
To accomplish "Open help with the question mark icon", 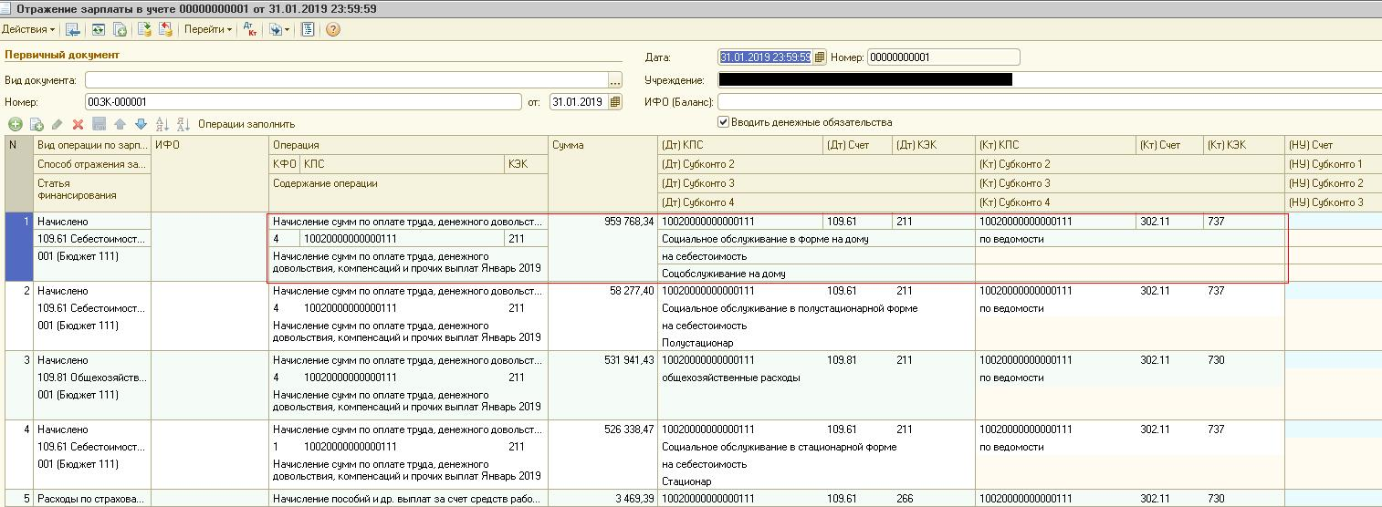I will coord(332,29).
